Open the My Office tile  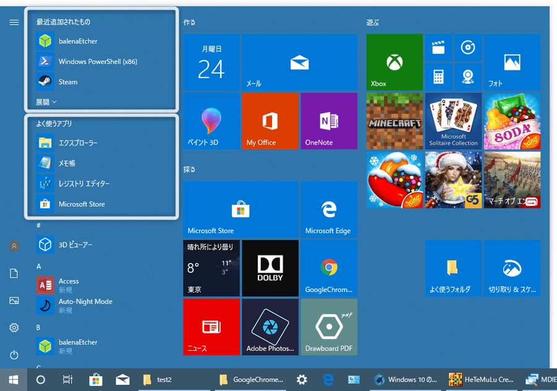pos(270,121)
